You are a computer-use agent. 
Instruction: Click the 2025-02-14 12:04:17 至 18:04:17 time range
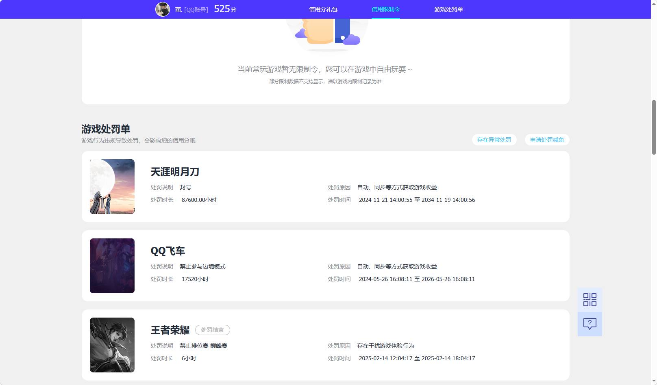(417, 358)
